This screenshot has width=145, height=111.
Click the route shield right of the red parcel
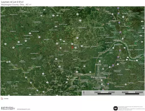coord(76,48)
